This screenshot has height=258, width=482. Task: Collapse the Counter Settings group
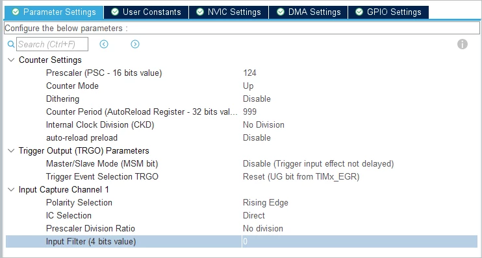[11, 60]
